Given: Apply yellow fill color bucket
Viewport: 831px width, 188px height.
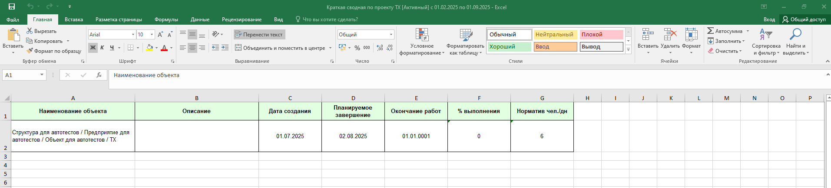Looking at the screenshot, I should (149, 48).
